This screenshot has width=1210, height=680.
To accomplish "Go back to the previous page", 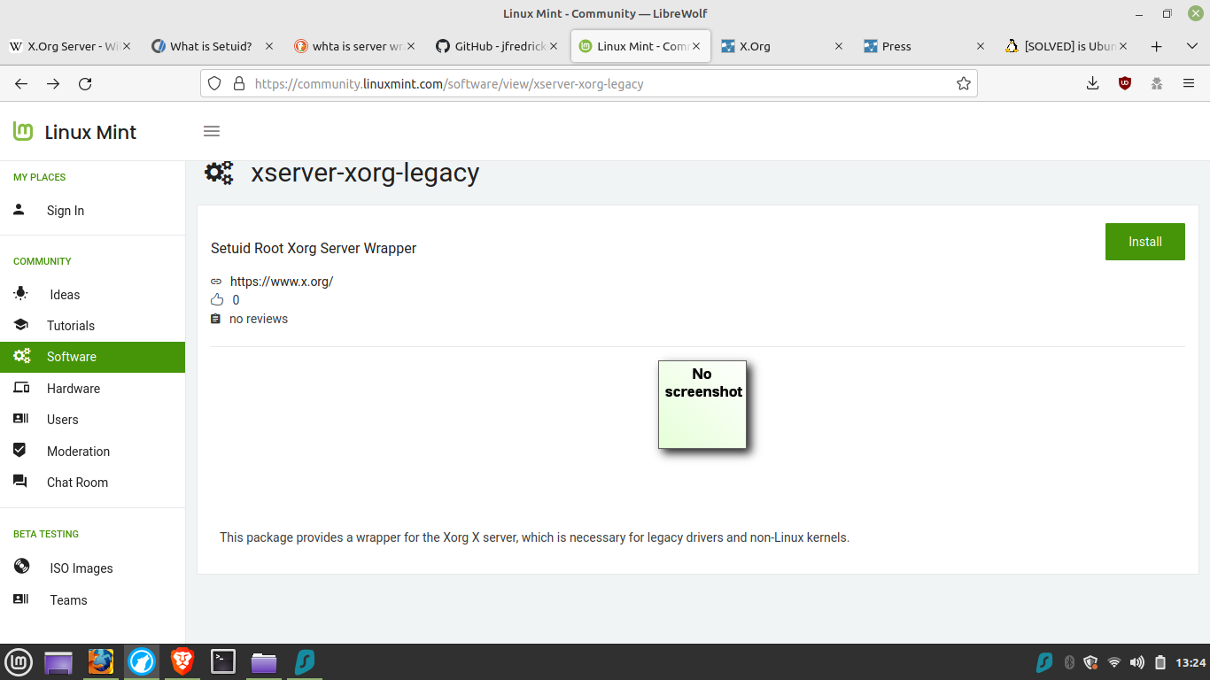I will [x=21, y=83].
